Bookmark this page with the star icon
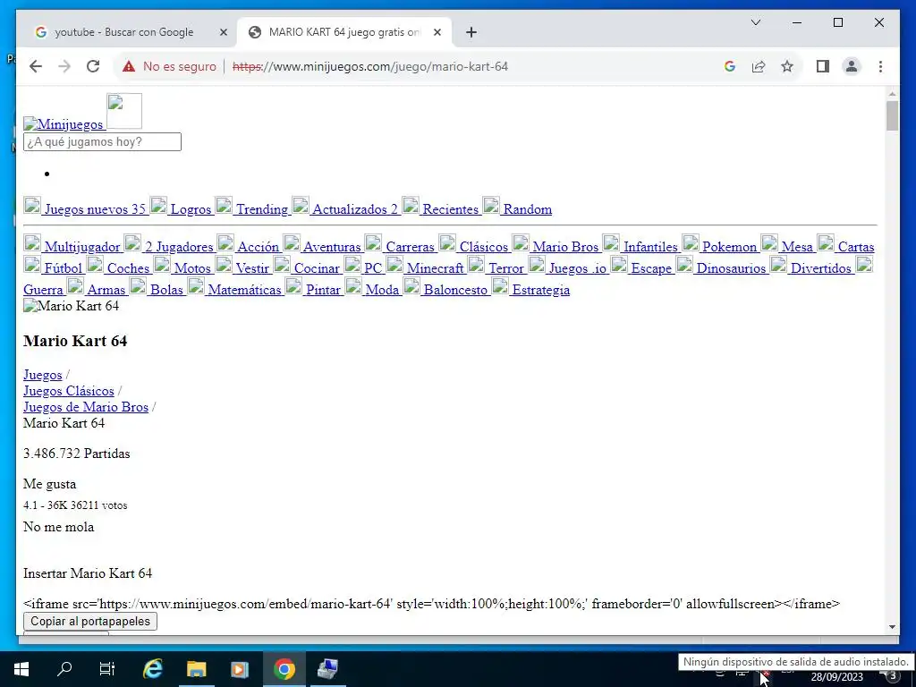The width and height of the screenshot is (916, 687). click(x=787, y=66)
